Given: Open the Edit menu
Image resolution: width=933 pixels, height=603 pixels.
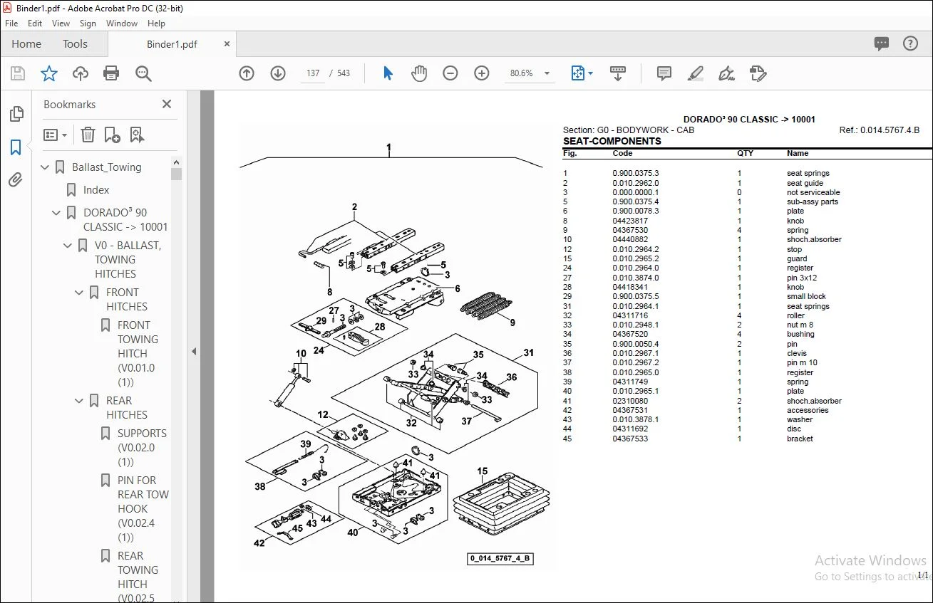Looking at the screenshot, I should pos(35,23).
